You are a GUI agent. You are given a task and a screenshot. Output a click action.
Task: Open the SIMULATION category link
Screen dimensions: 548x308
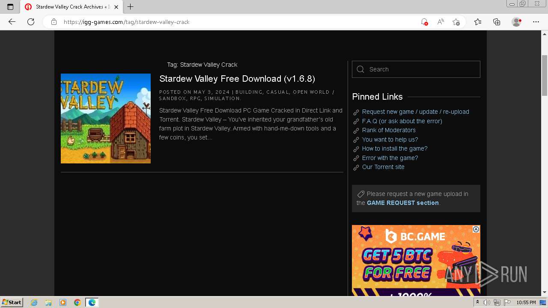click(222, 98)
